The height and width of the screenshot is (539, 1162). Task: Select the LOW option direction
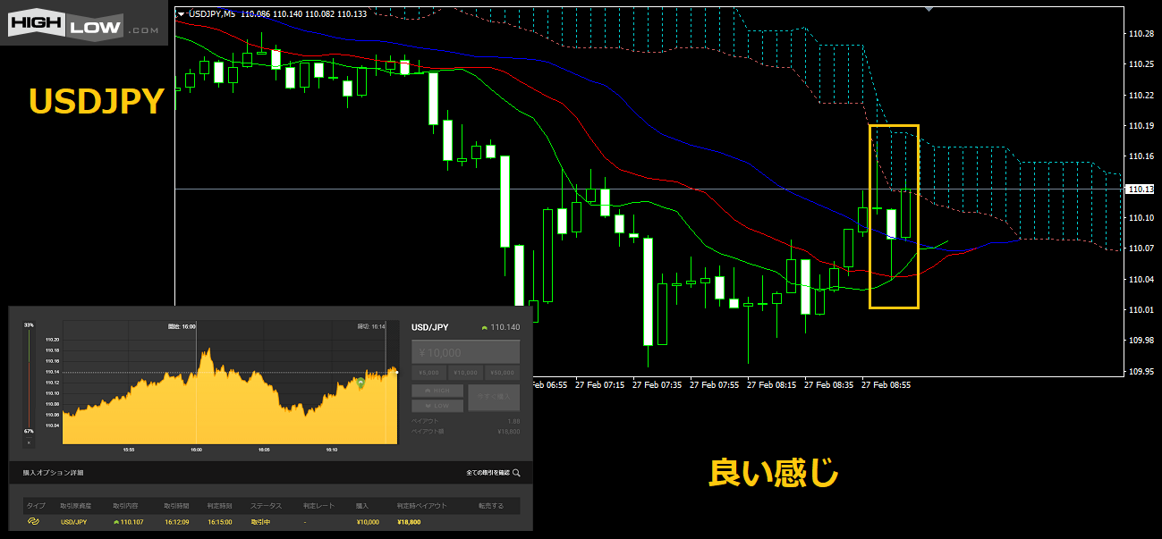[437, 406]
